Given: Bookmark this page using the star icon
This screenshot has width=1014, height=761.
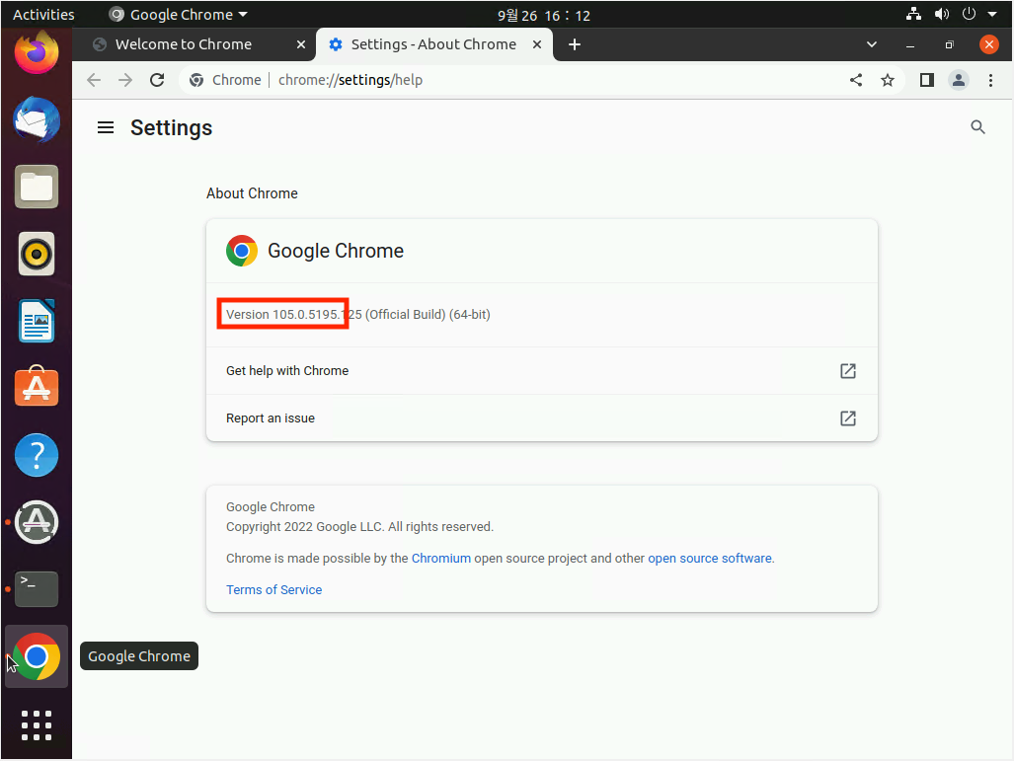Looking at the screenshot, I should [x=887, y=80].
